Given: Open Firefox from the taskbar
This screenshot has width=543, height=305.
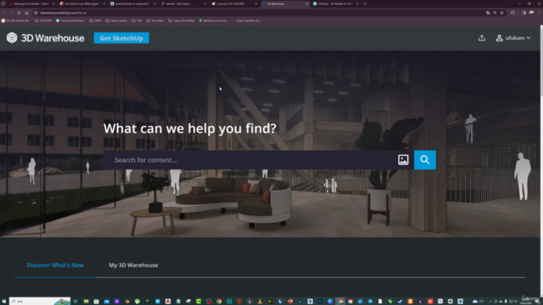Looking at the screenshot, I should coord(290,302).
